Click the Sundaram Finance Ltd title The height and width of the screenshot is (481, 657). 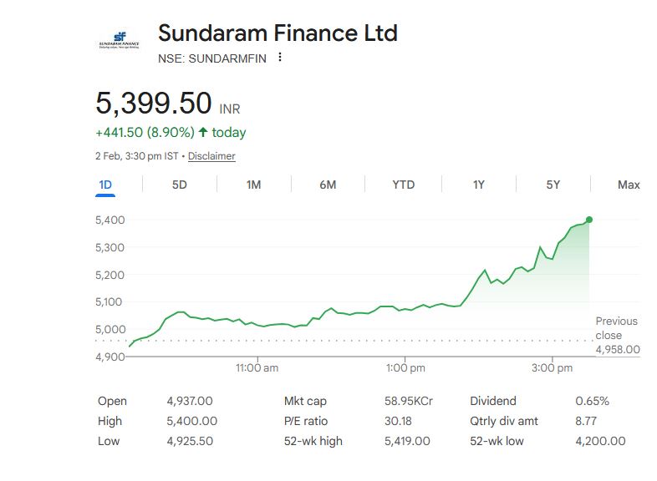tap(278, 33)
